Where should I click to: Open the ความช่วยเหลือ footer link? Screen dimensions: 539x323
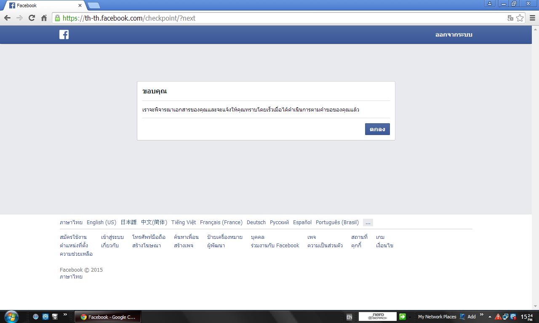point(76,254)
